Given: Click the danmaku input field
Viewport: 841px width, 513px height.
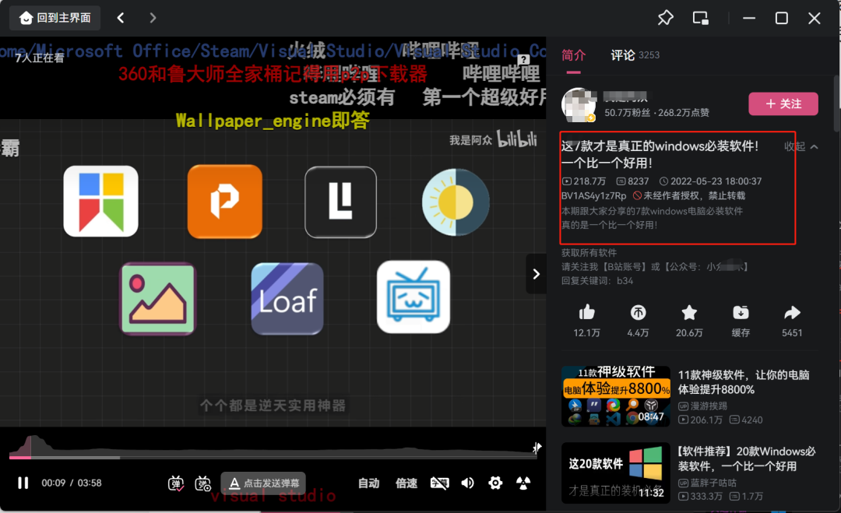Looking at the screenshot, I should [263, 483].
